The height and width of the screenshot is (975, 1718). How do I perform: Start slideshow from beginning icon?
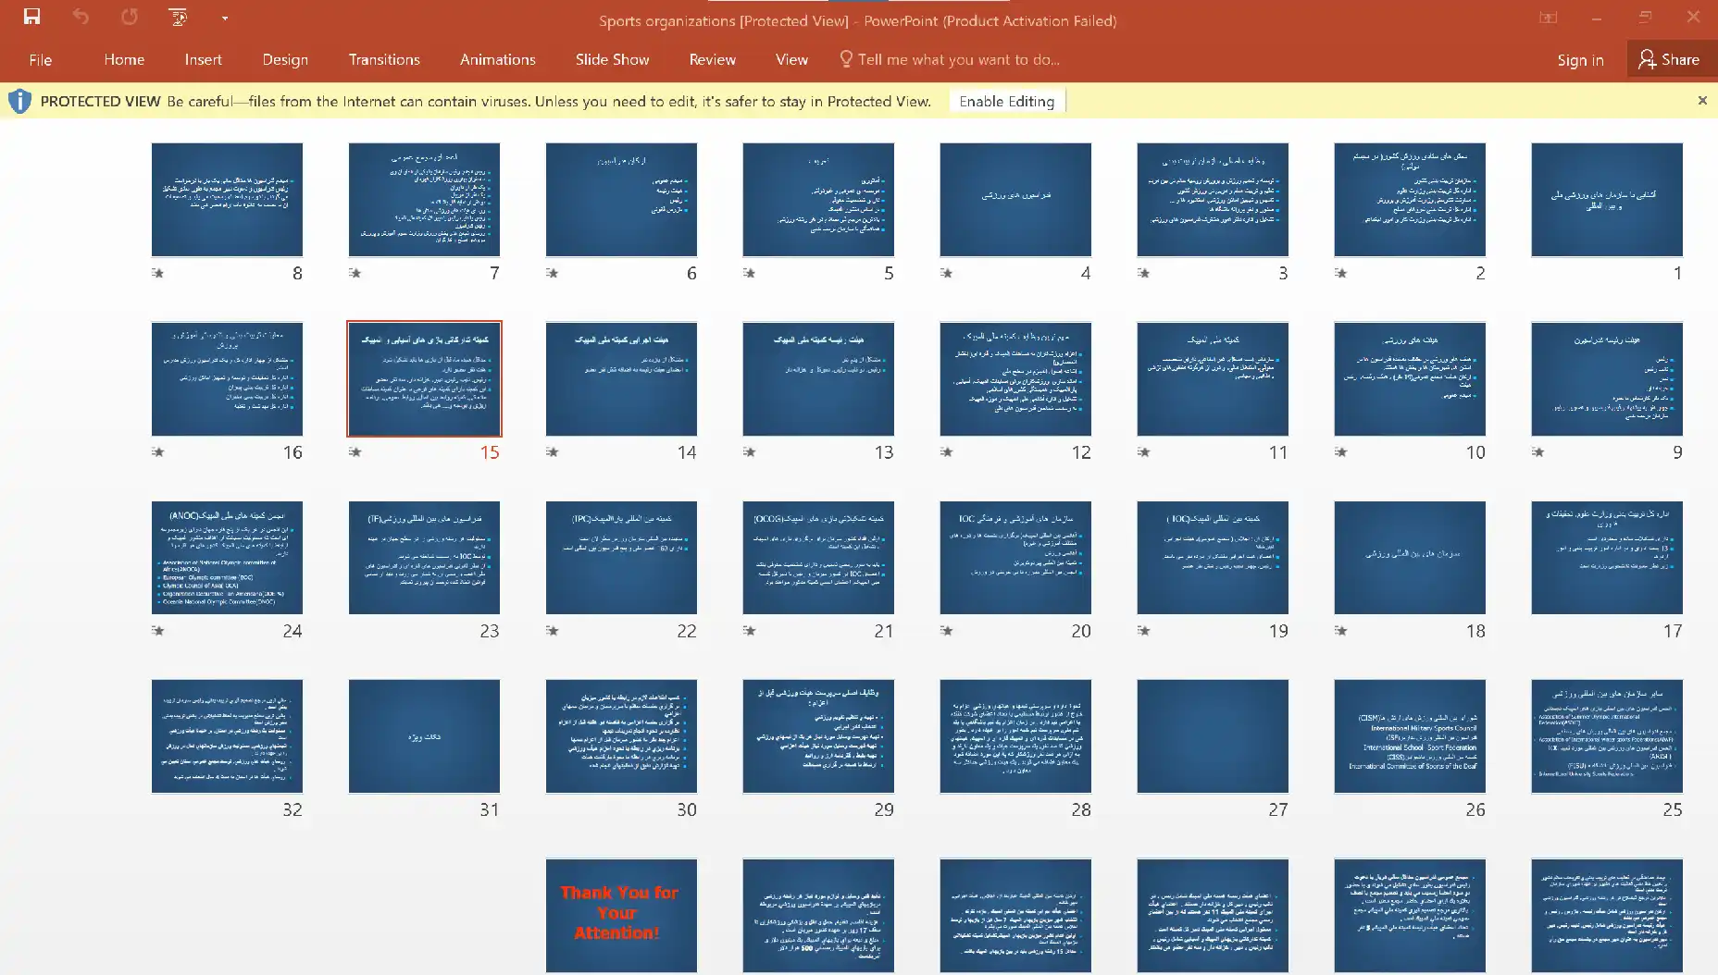[178, 17]
